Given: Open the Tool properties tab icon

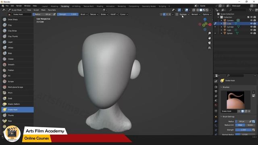Looking at the screenshot, I should pyautogui.click(x=216, y=81).
